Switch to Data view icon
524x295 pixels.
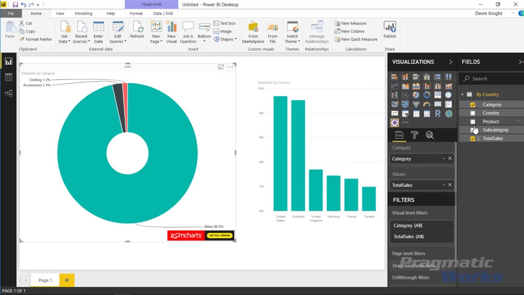(x=9, y=77)
